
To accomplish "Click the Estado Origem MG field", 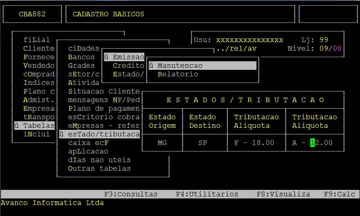I will click(x=162, y=143).
